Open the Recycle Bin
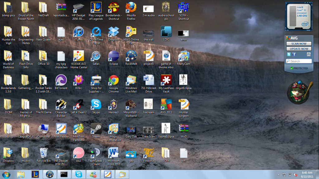 tap(44, 153)
